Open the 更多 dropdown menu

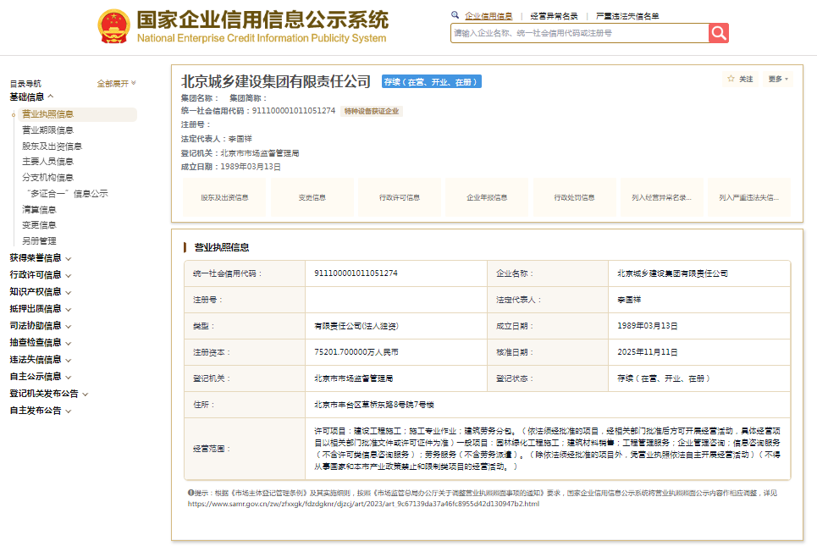(x=778, y=79)
